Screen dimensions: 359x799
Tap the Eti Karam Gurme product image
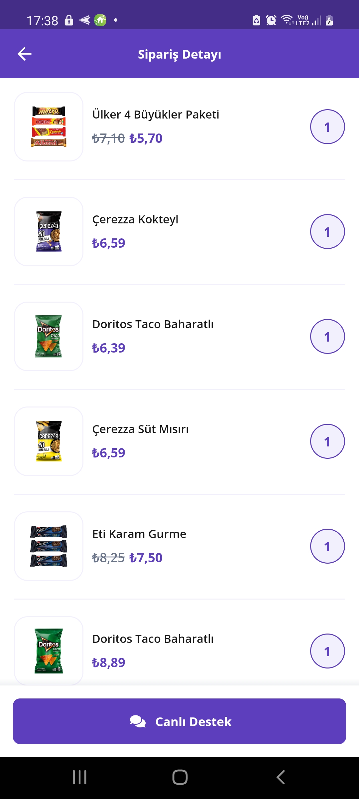49,546
